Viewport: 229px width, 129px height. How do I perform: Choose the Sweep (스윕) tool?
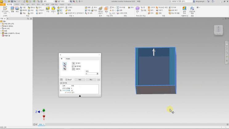22,7
